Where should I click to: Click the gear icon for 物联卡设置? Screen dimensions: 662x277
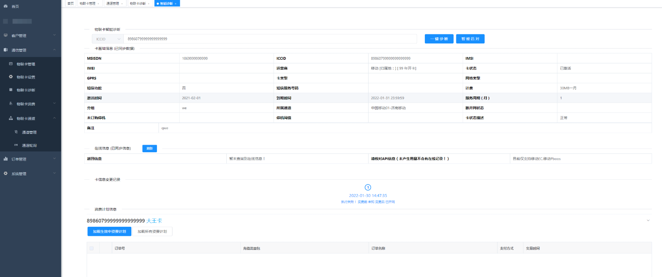click(11, 77)
